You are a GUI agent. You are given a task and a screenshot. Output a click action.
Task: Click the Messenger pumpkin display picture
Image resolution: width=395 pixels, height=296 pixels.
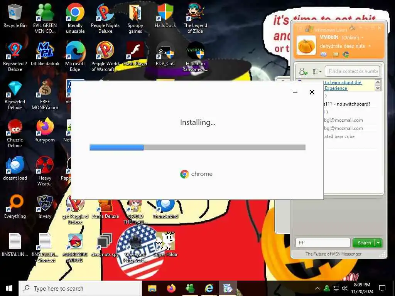(x=306, y=45)
